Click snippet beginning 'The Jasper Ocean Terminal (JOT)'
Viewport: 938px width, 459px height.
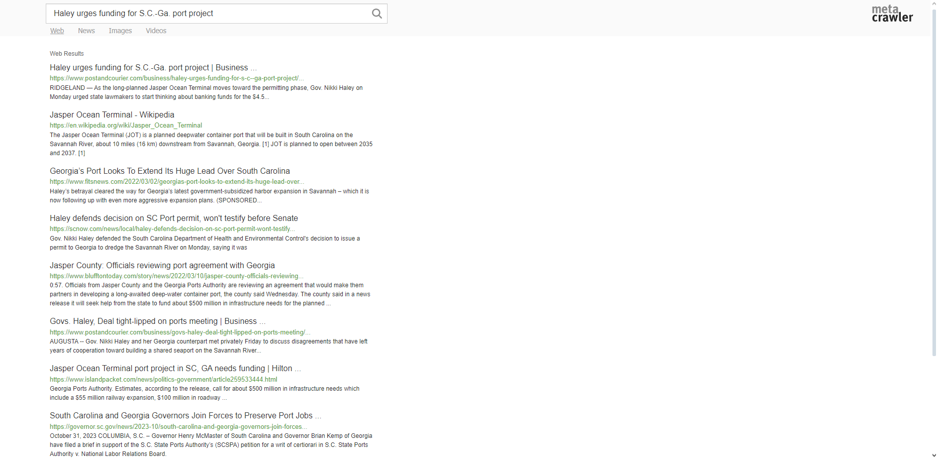(211, 144)
